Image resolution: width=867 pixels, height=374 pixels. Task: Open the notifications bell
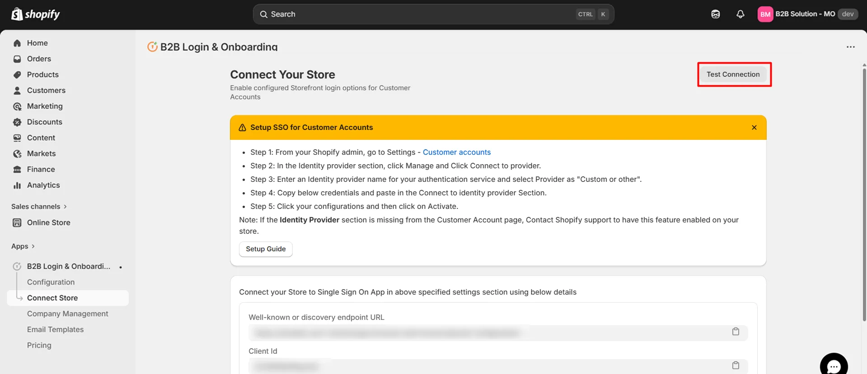(x=740, y=14)
